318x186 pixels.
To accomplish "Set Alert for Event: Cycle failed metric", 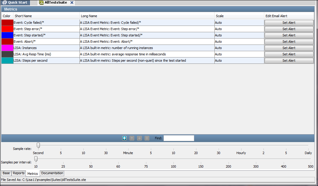I will (288, 22).
